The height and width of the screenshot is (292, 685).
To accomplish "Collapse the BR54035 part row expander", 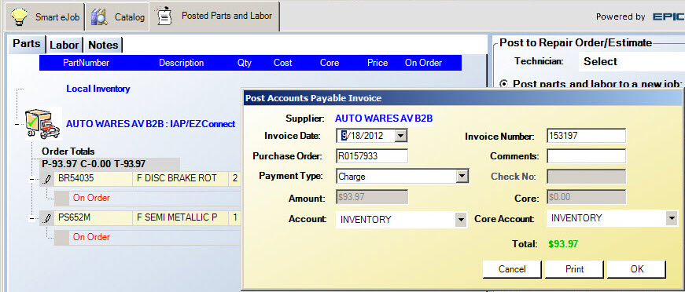I will [x=32, y=179].
